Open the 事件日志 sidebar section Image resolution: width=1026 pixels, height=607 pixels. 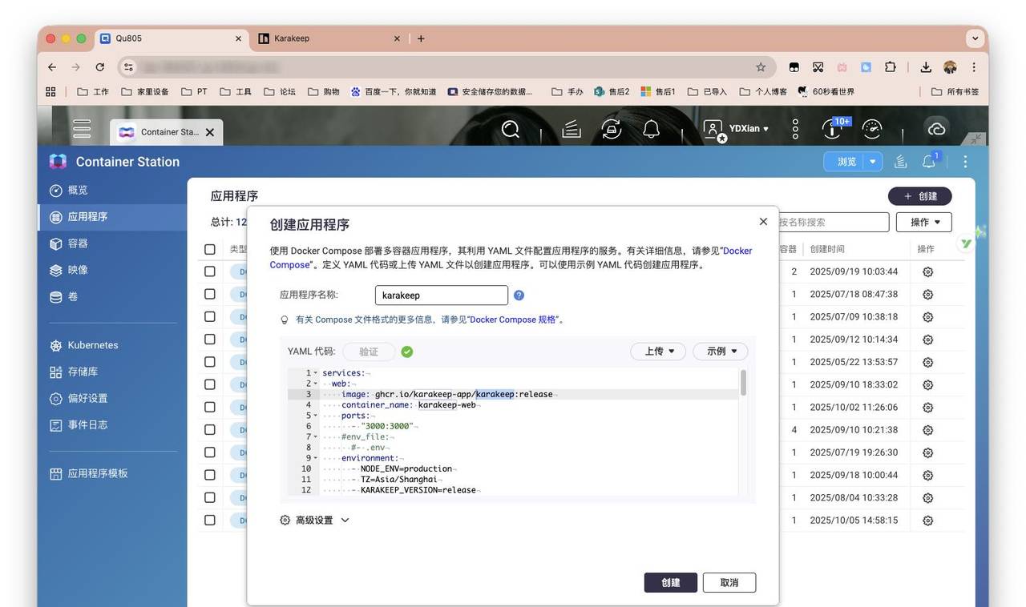coord(87,424)
